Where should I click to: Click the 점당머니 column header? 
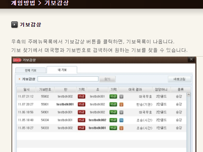(x=161, y=90)
